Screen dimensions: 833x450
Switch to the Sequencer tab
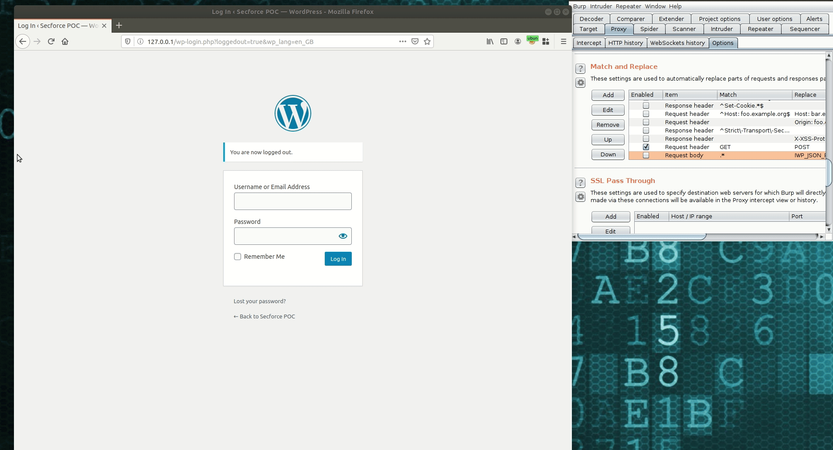click(805, 29)
